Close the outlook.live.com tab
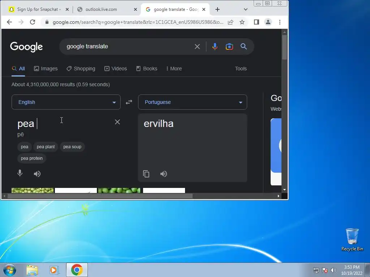Screen dimensions: 370x277 (135, 9)
